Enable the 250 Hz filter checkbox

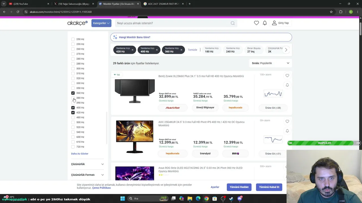(x=73, y=39)
